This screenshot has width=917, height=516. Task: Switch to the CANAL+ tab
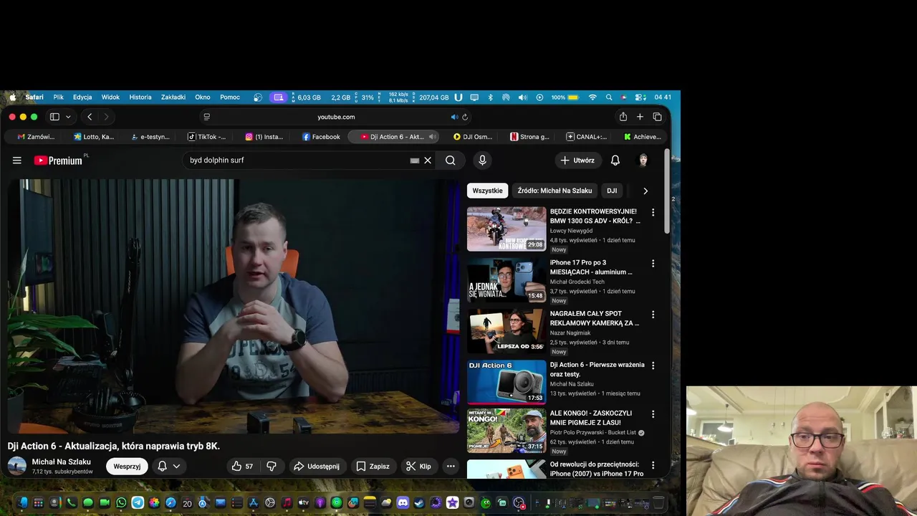[586, 137]
